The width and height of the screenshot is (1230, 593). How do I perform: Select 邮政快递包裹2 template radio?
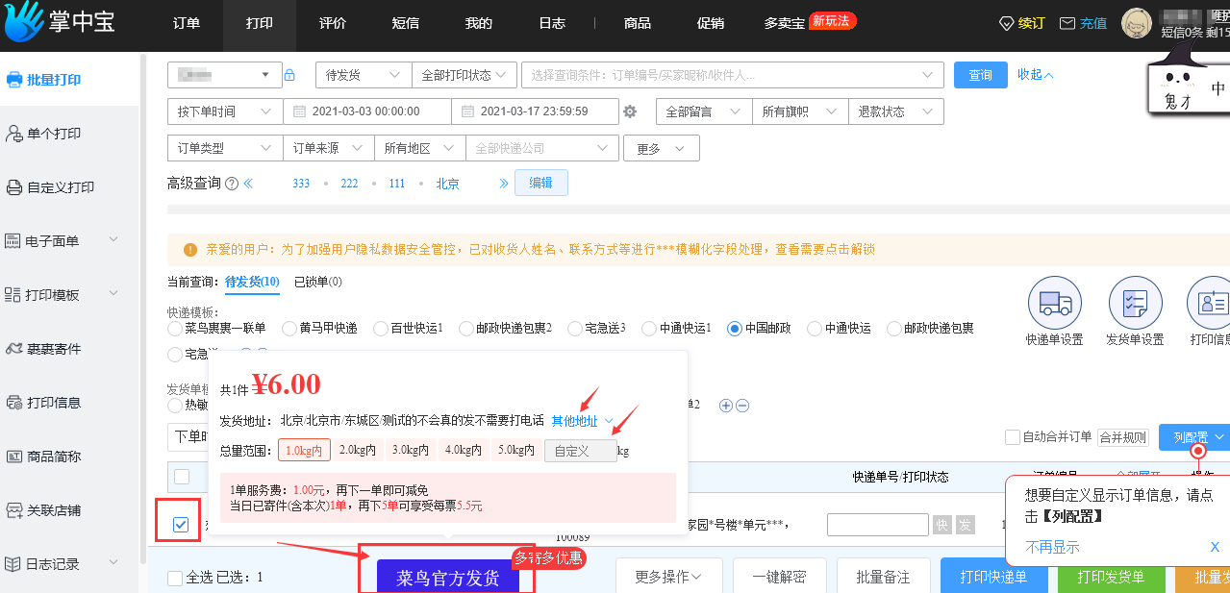pyautogui.click(x=465, y=329)
